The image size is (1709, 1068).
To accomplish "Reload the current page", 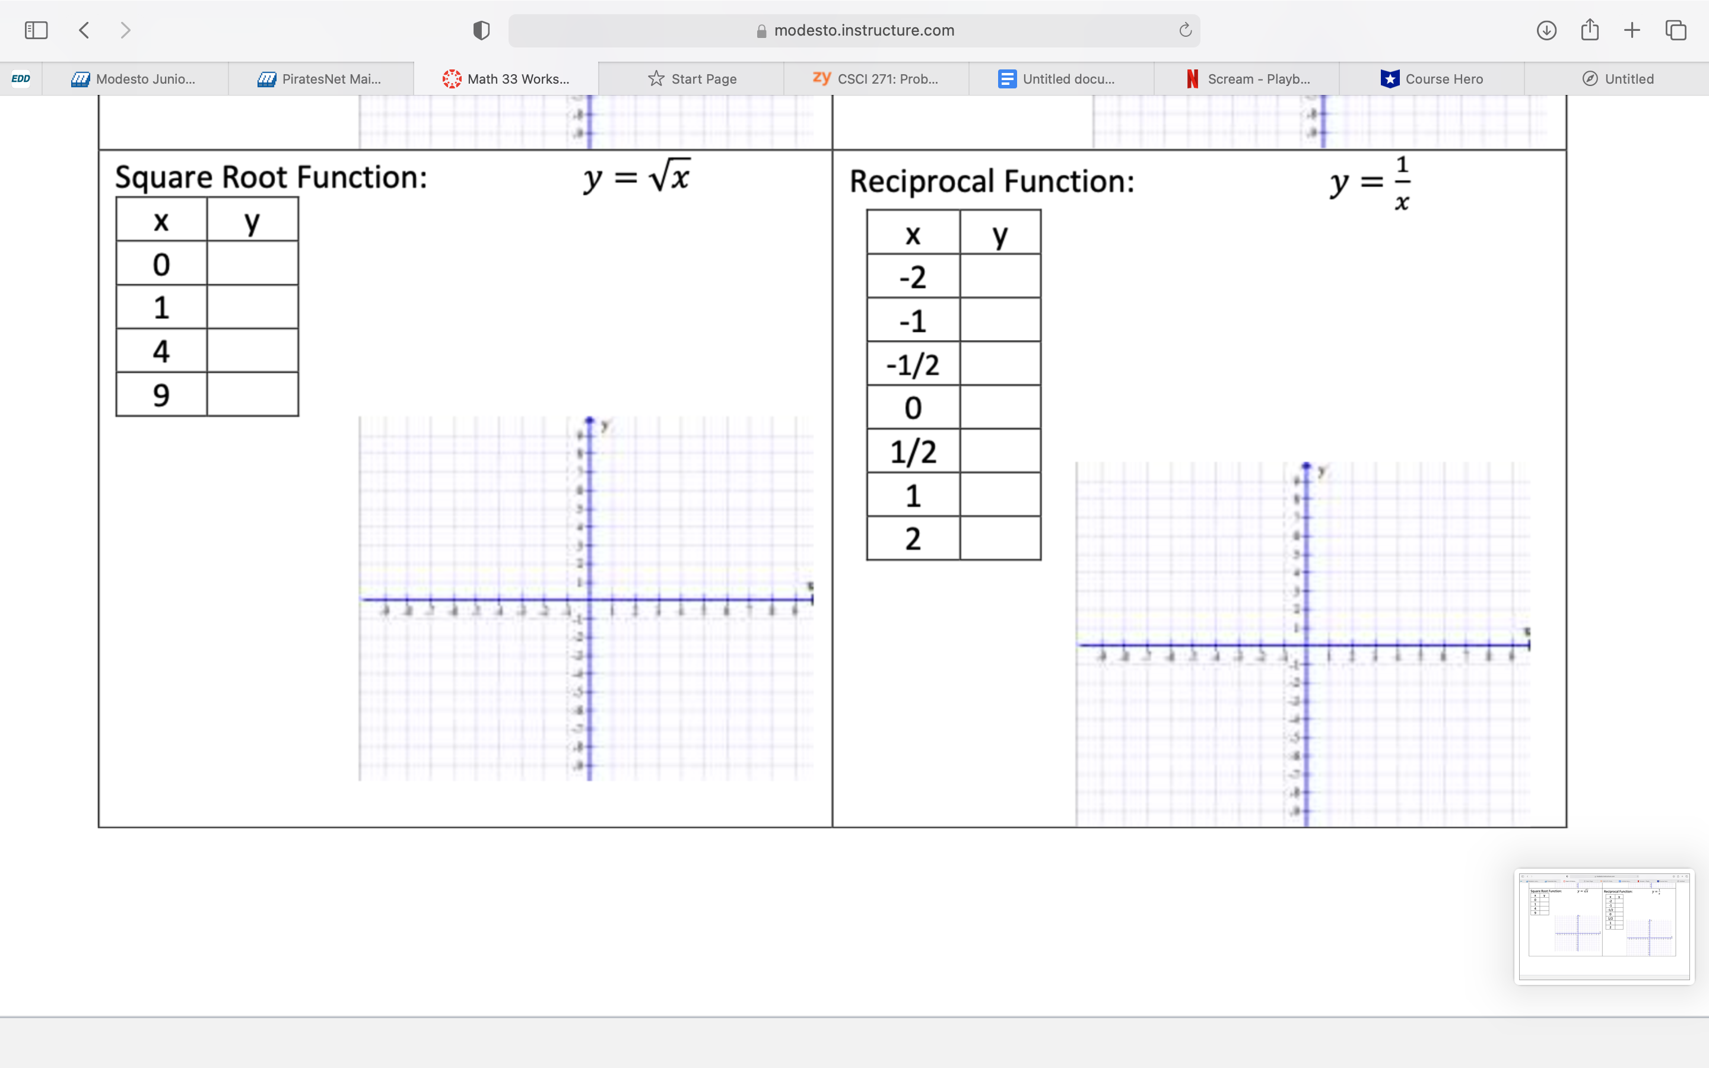I will [x=1185, y=30].
